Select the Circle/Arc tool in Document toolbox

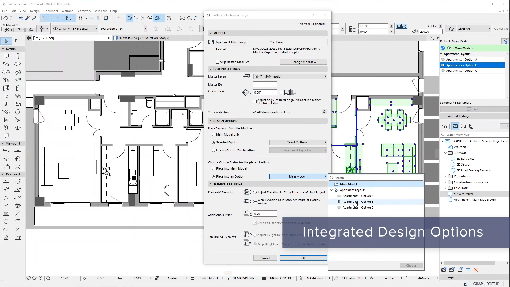pos(6,222)
